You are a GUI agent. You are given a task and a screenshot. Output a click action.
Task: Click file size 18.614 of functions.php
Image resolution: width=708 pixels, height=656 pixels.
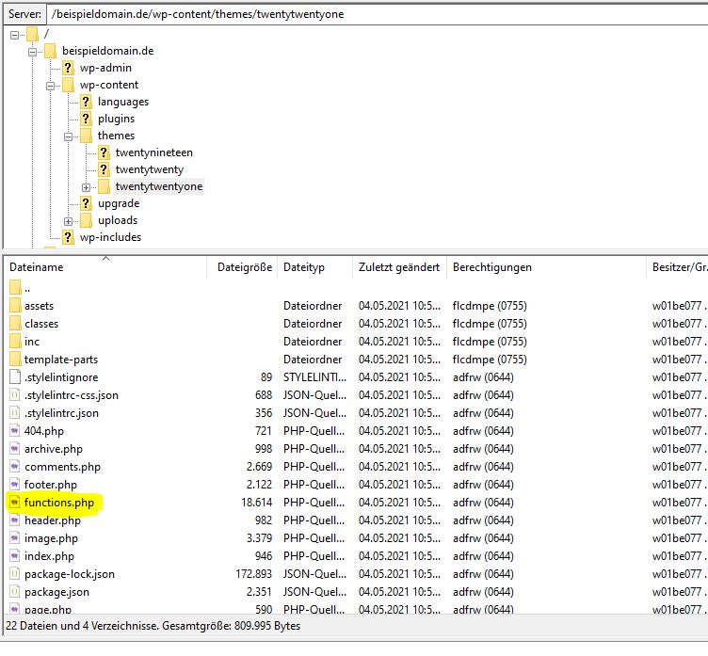[x=257, y=503]
